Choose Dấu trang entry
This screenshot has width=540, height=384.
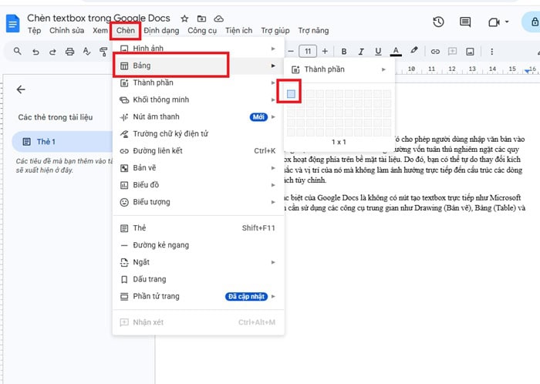[x=198, y=279]
